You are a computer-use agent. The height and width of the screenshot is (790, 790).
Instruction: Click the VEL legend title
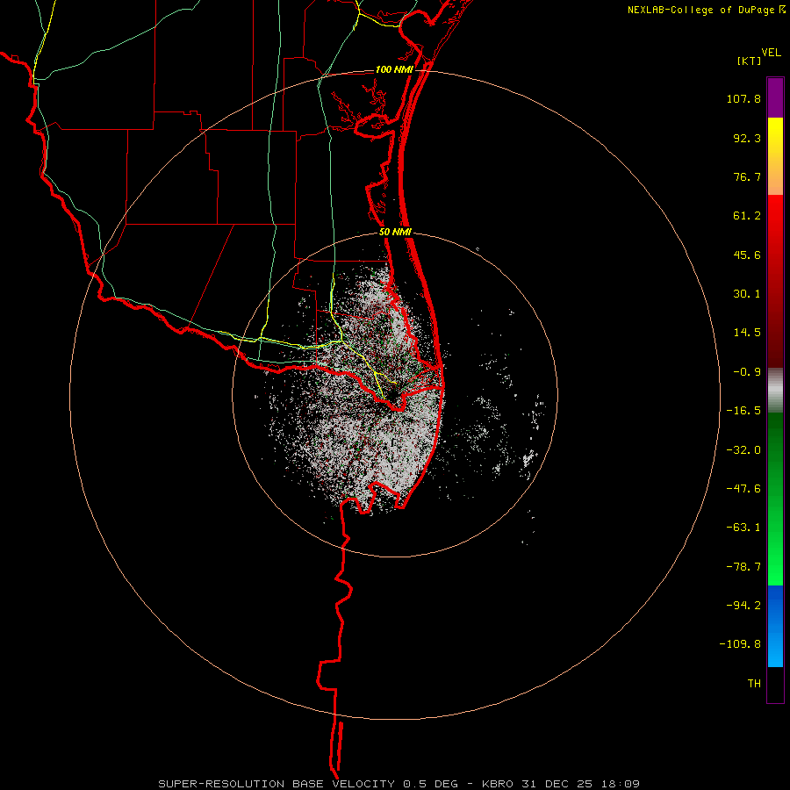click(771, 53)
